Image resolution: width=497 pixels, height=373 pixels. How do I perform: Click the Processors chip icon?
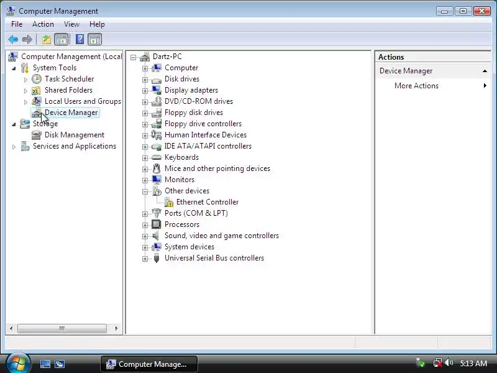click(x=157, y=224)
